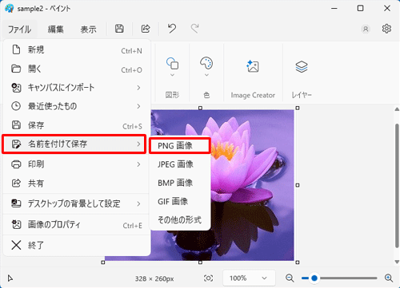
Task: Expand デスクトップの背景として設定 submenu
Action: click(x=77, y=203)
